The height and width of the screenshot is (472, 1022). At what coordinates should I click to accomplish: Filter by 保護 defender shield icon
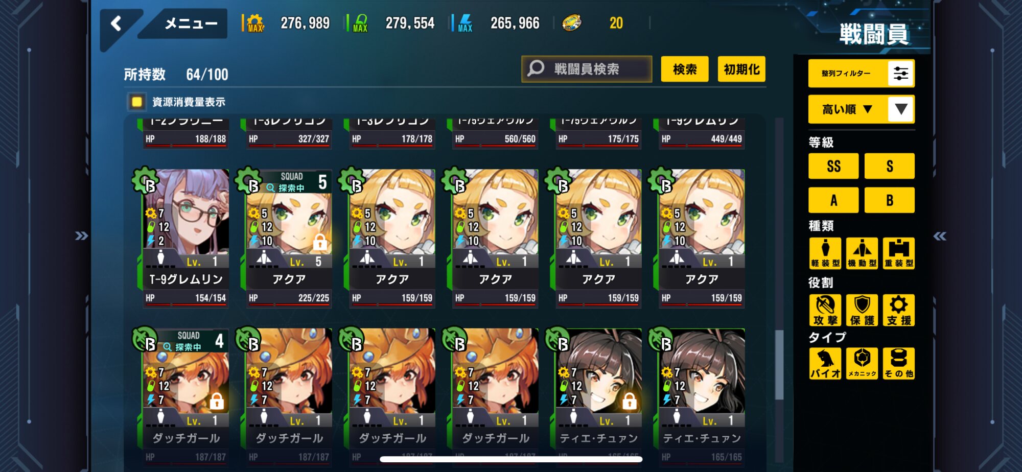862,310
